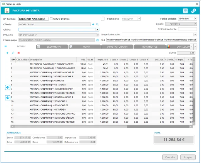Click the calculator icon in header
201x164 pixels.
click(x=185, y=11)
